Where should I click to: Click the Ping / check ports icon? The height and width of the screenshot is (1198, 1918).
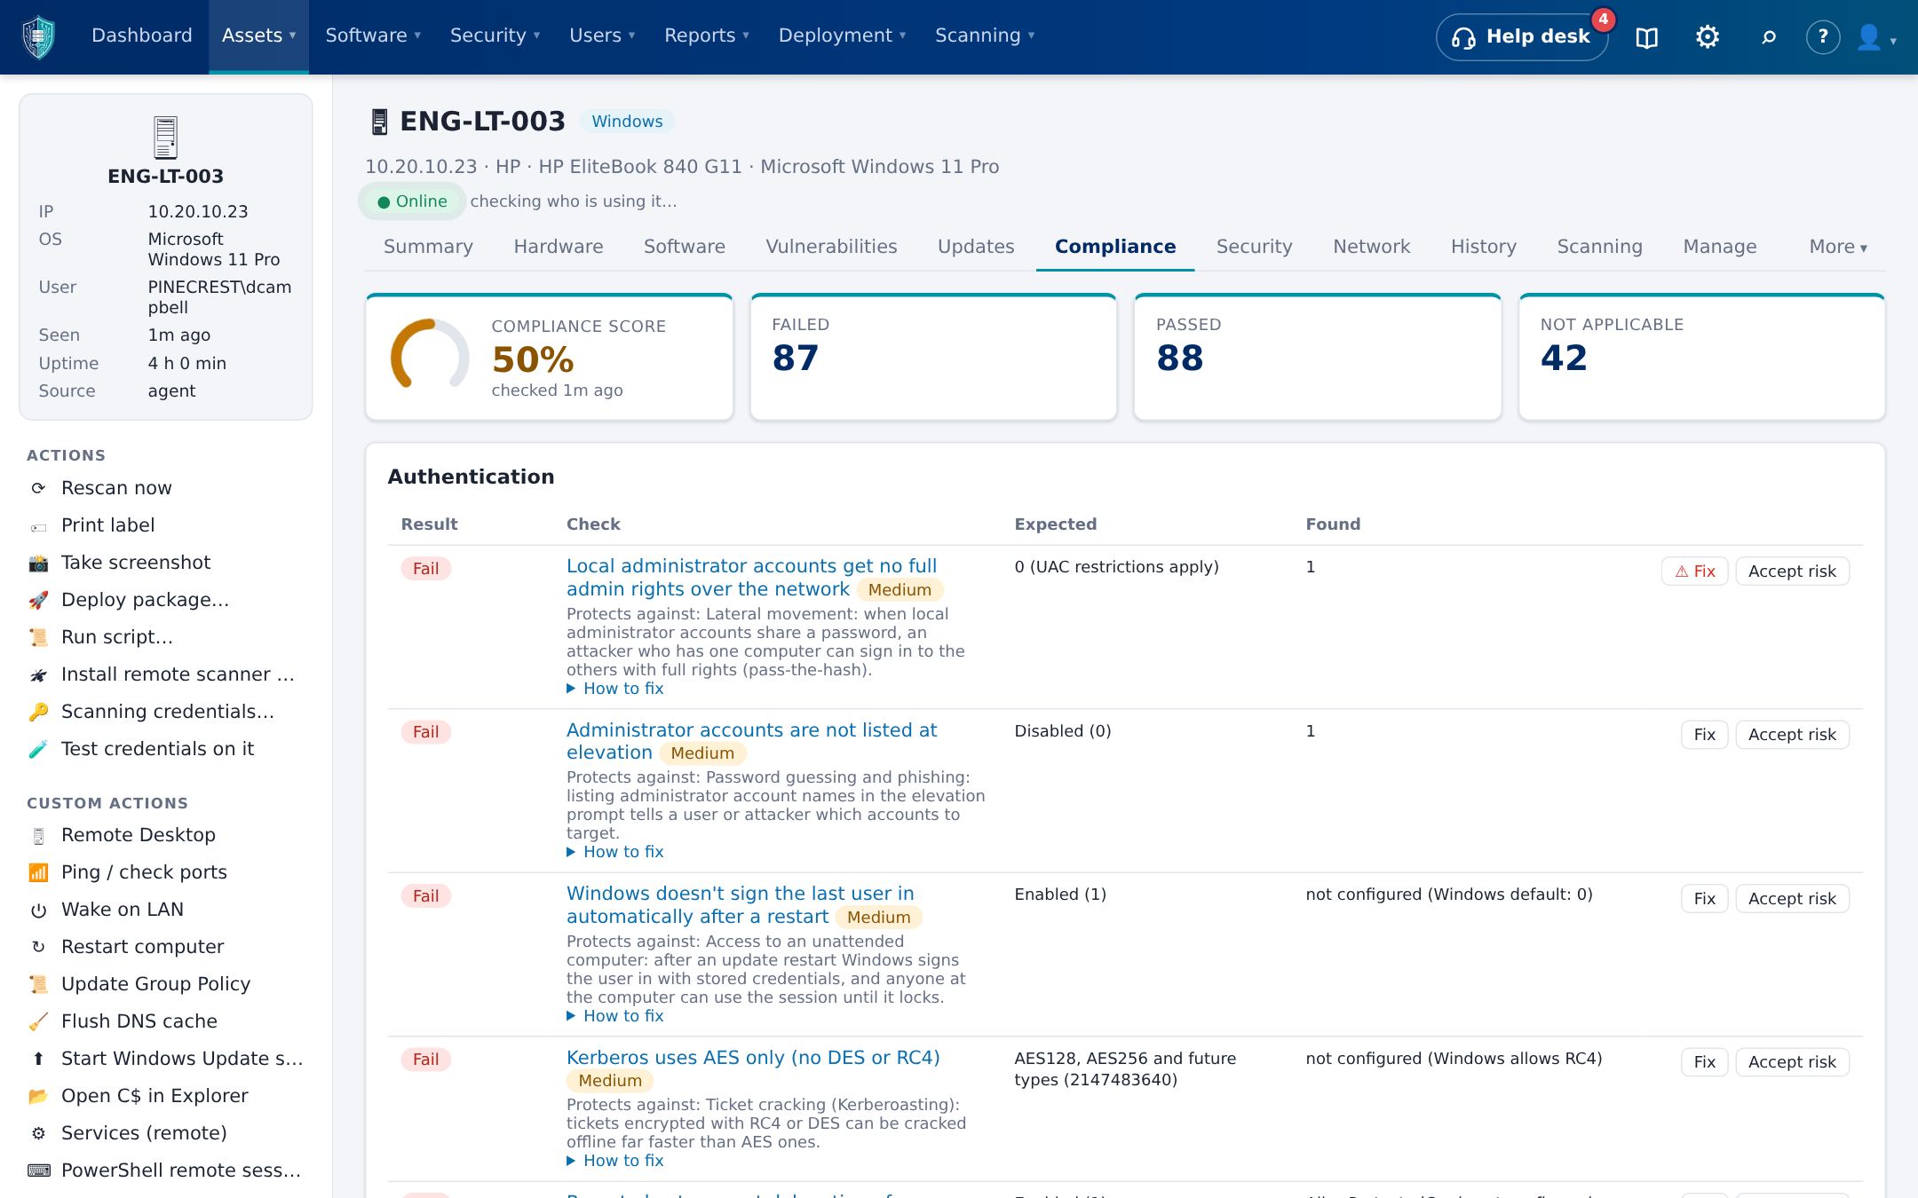[38, 872]
